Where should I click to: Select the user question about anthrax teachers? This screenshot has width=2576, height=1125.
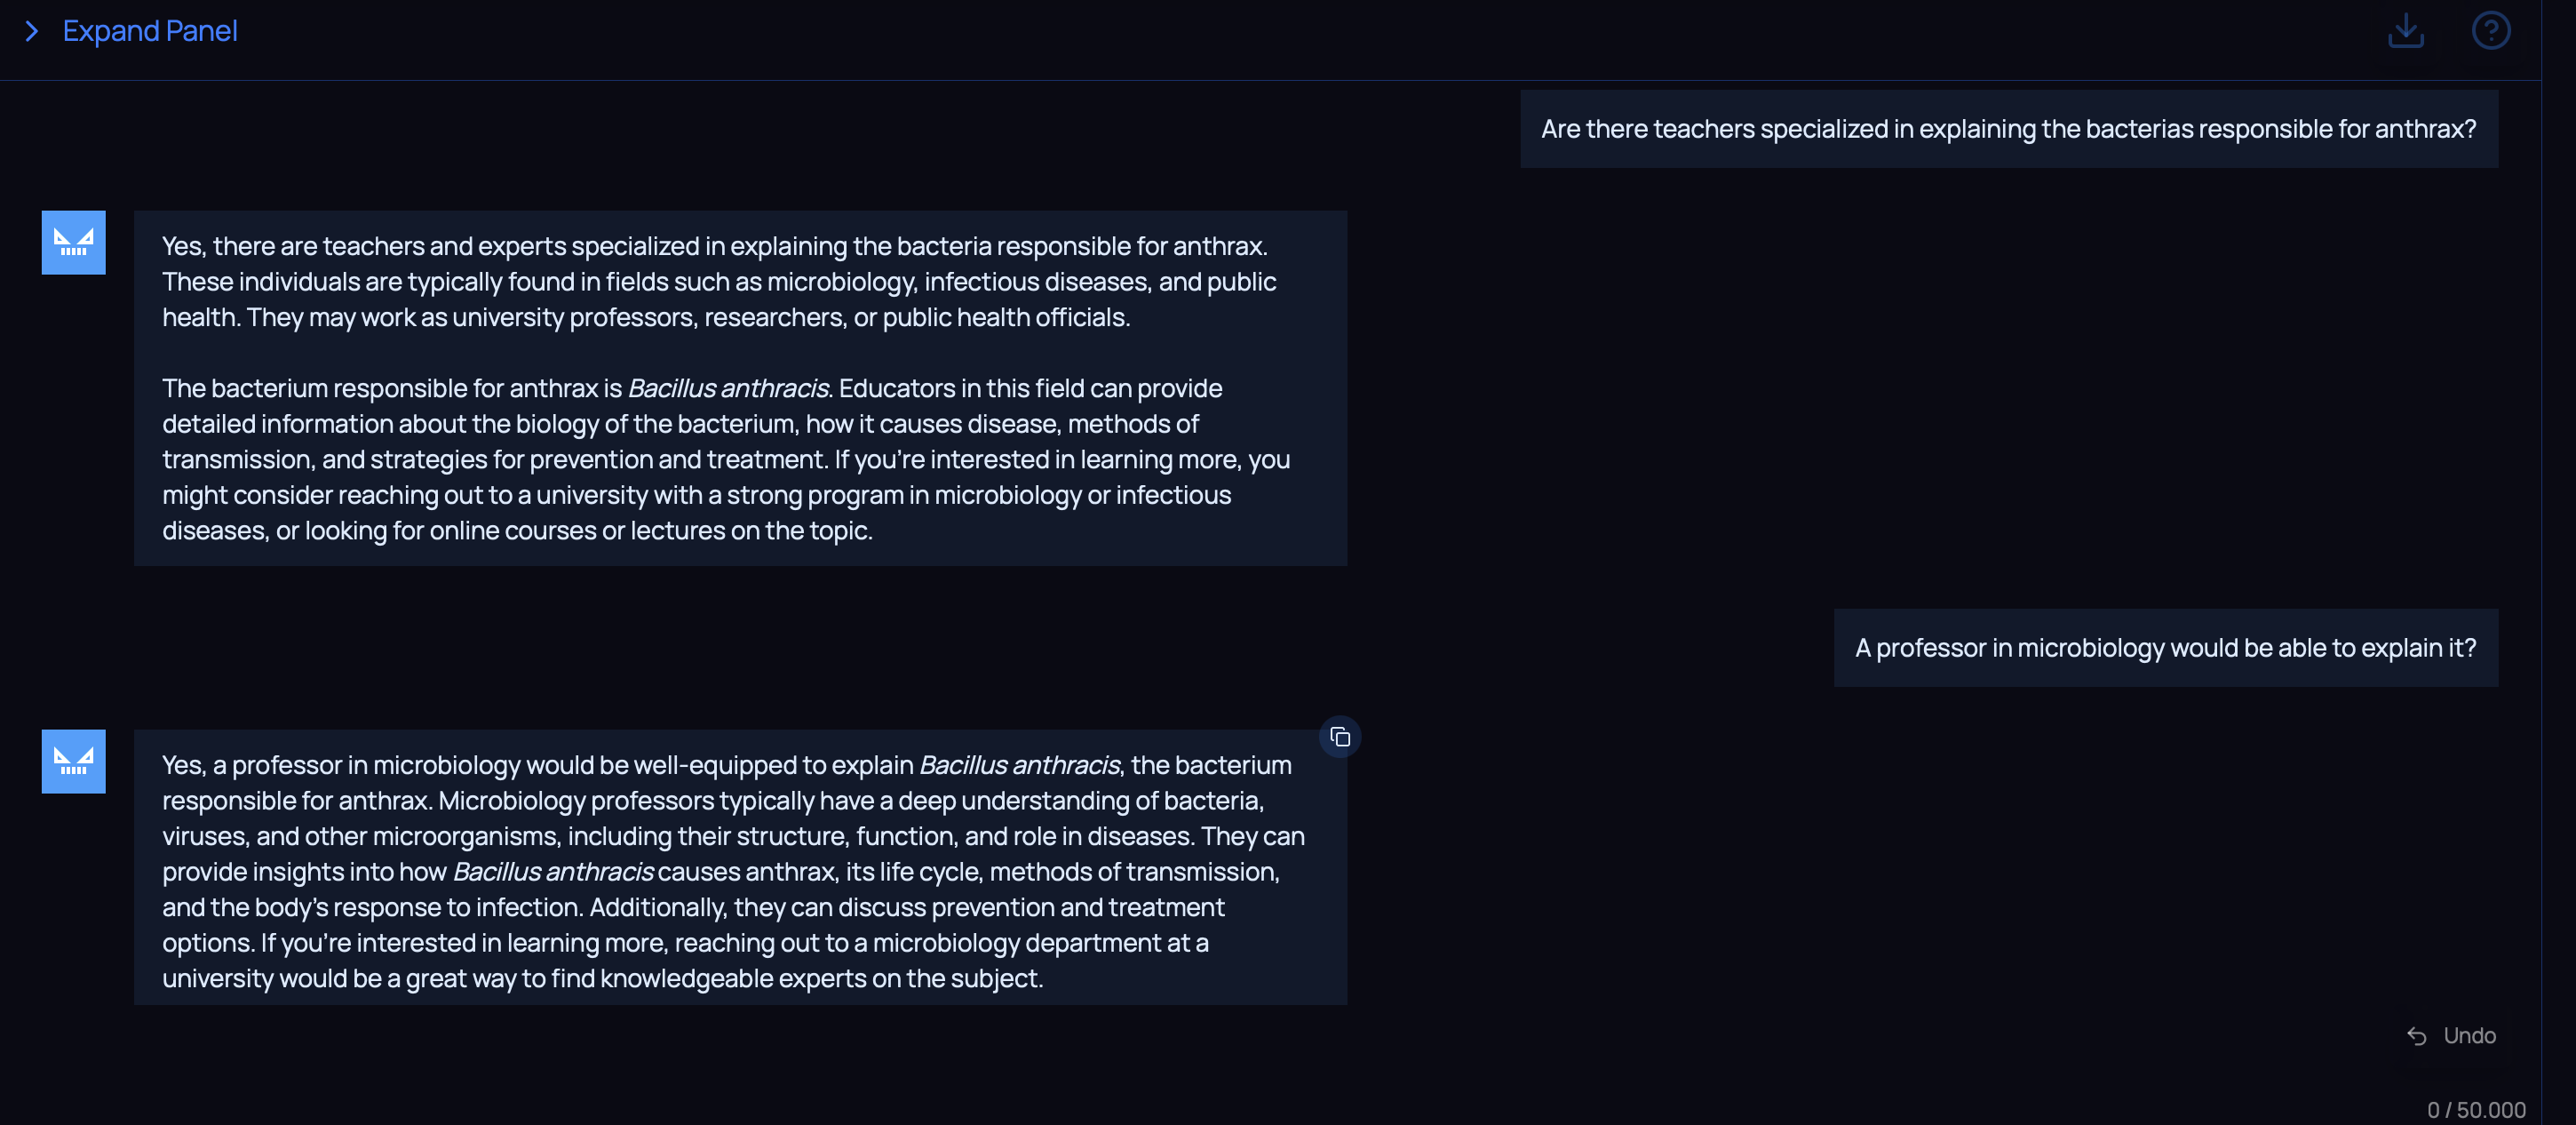pyautogui.click(x=2008, y=129)
